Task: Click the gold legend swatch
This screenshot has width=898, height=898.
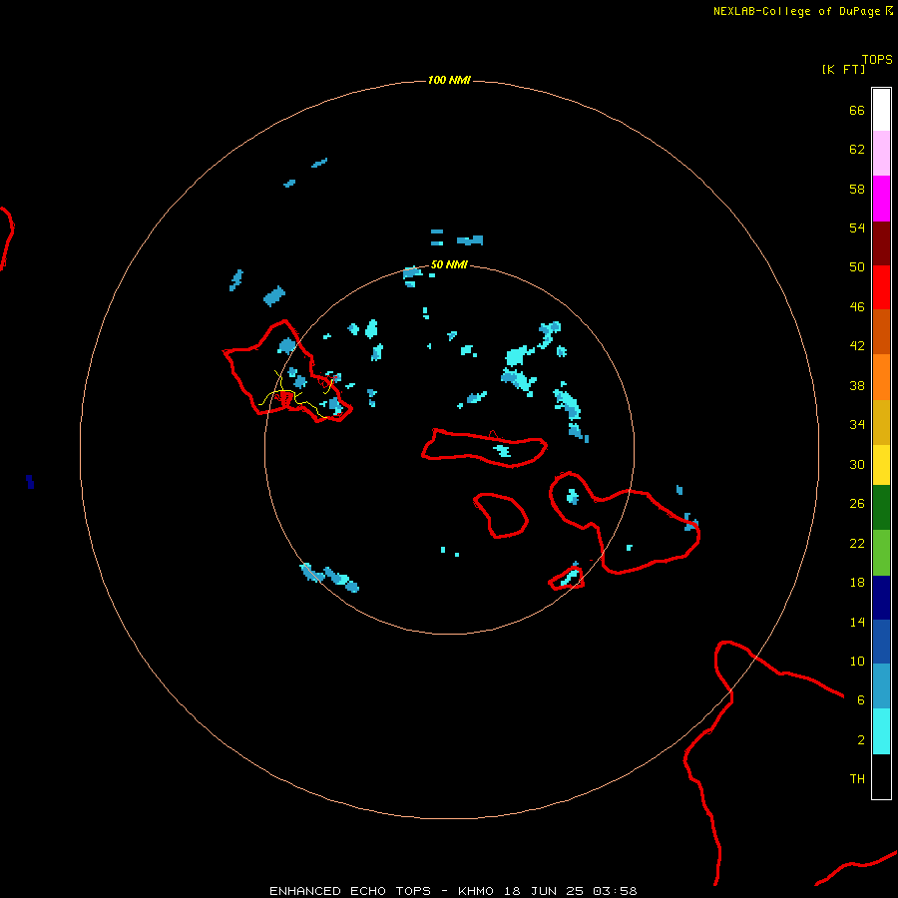Action: 881,422
